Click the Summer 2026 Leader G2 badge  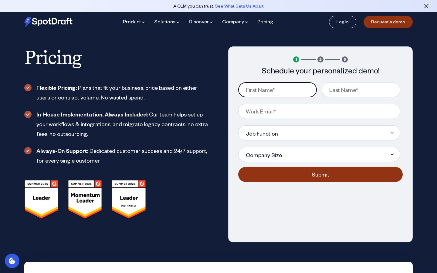click(41, 199)
